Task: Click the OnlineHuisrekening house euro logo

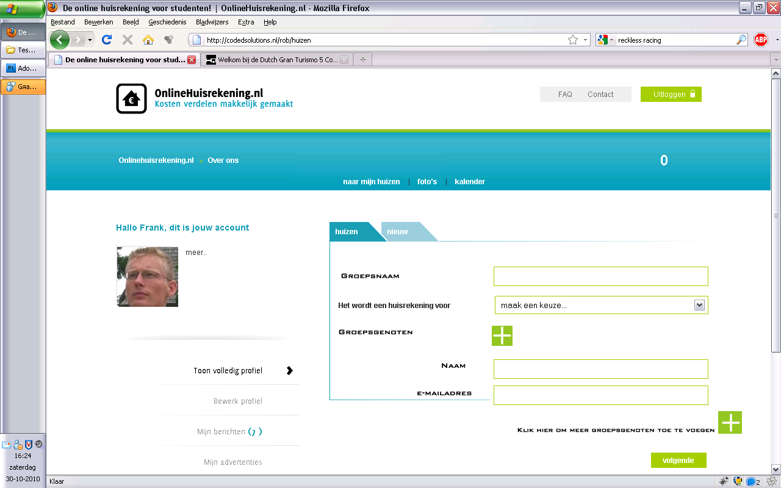Action: point(131,99)
